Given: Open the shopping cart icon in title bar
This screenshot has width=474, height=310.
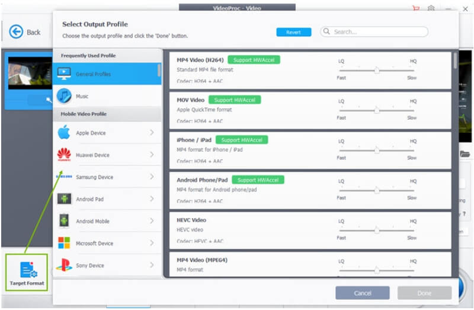Looking at the screenshot, I should point(416,8).
